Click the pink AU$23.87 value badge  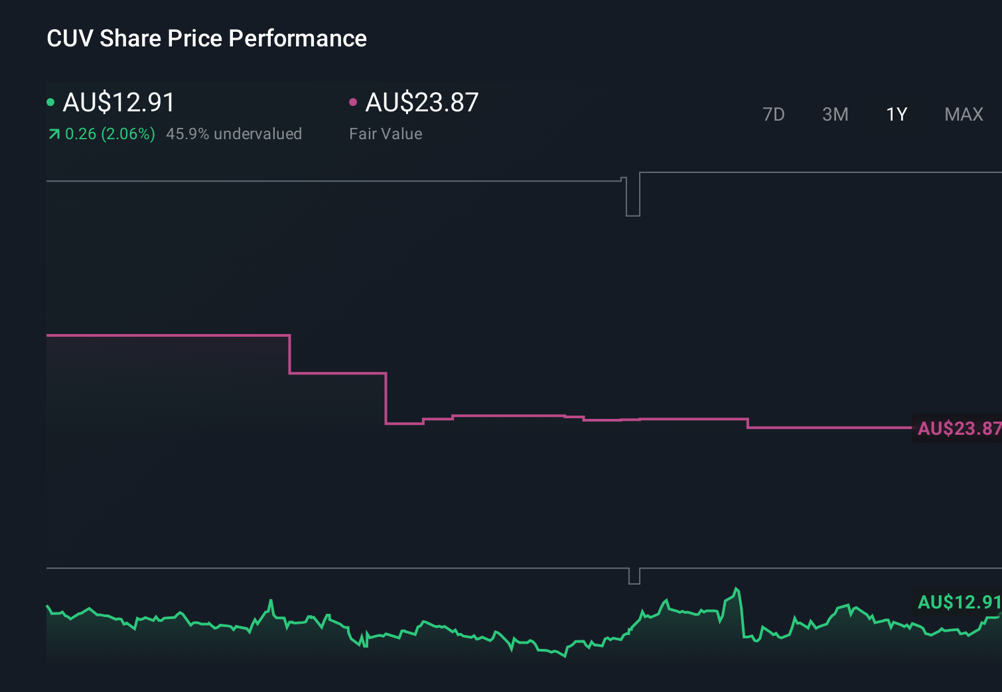(x=958, y=429)
